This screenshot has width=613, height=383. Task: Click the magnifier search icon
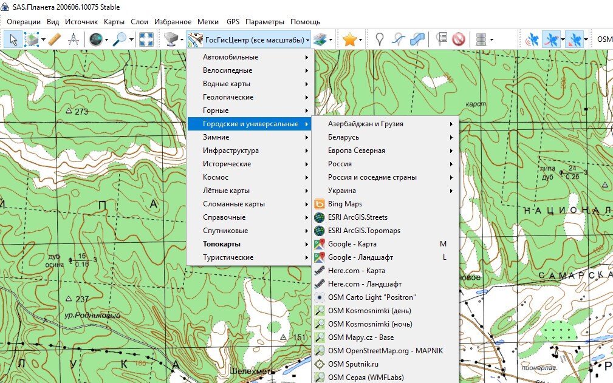(119, 39)
